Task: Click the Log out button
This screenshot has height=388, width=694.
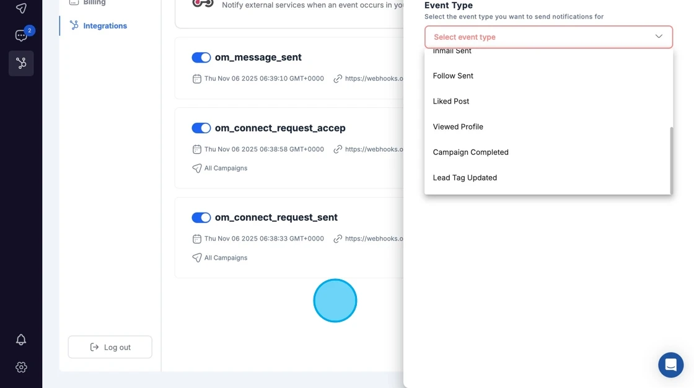Action: tap(110, 346)
